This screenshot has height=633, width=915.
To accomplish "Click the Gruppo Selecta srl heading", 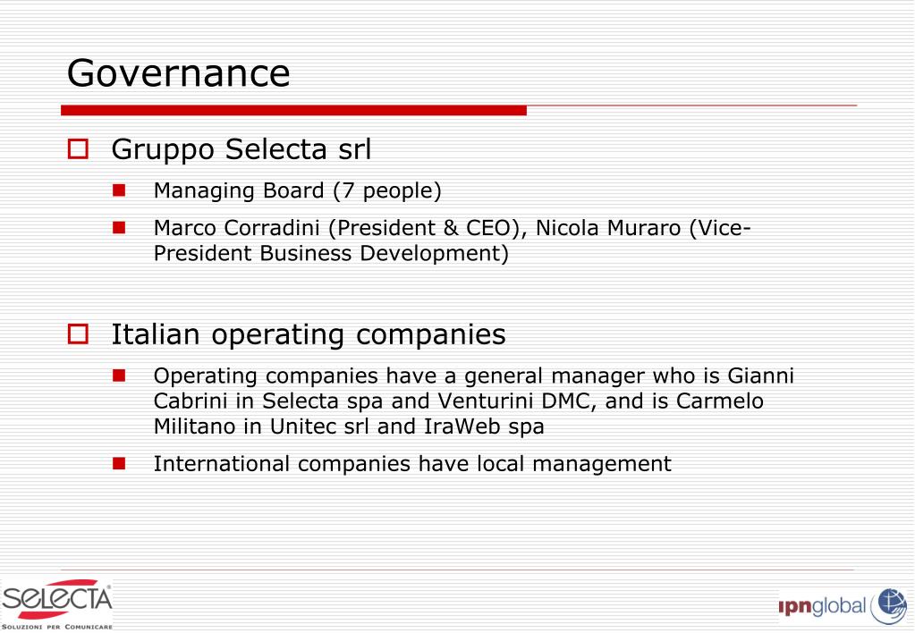I will (x=241, y=149).
